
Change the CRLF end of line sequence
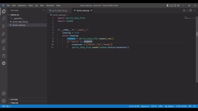point(161,106)
